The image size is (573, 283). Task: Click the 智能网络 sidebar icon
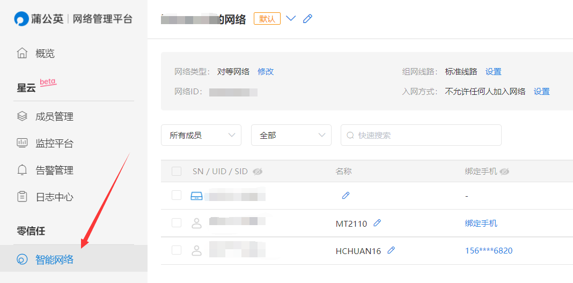(23, 259)
